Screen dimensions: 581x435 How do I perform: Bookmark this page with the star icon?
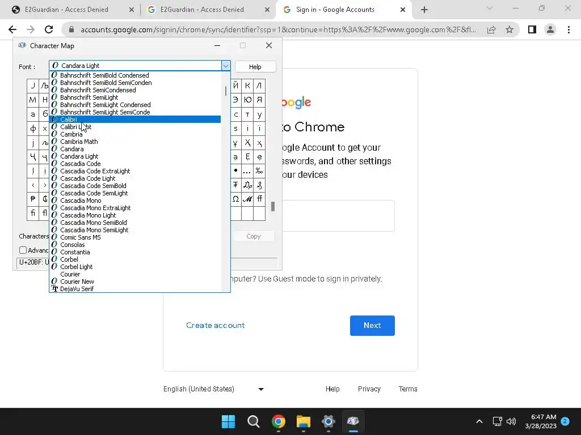click(510, 29)
